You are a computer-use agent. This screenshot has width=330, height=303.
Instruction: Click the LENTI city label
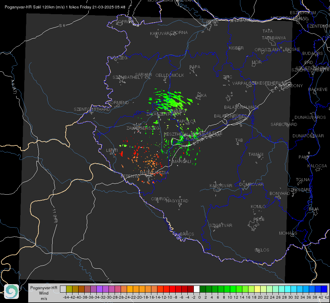[x=112, y=150]
